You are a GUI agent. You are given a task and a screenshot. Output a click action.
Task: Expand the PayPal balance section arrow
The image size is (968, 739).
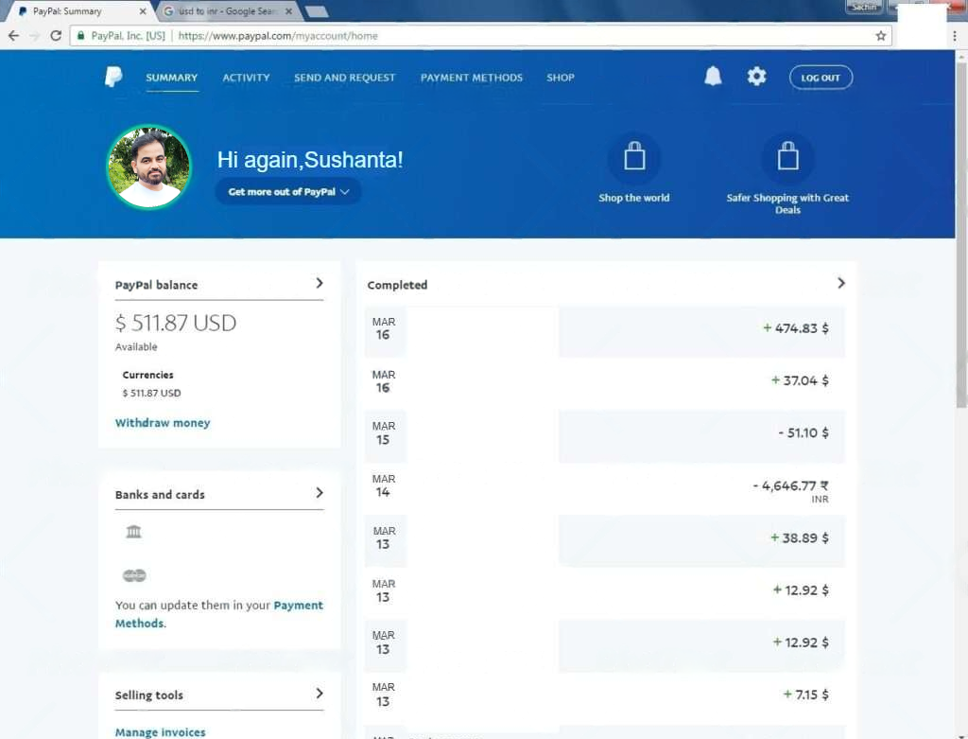[320, 283]
